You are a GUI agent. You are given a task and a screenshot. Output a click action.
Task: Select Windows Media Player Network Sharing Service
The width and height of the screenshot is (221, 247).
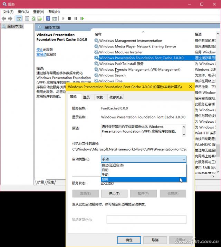point(137,46)
